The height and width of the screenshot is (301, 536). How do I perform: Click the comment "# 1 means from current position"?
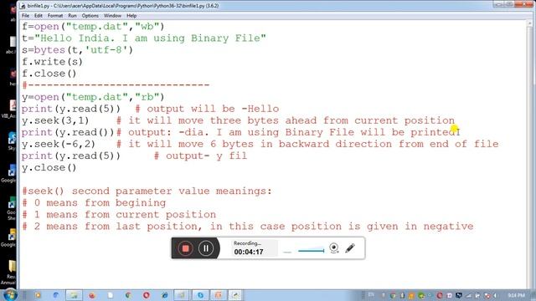119,215
